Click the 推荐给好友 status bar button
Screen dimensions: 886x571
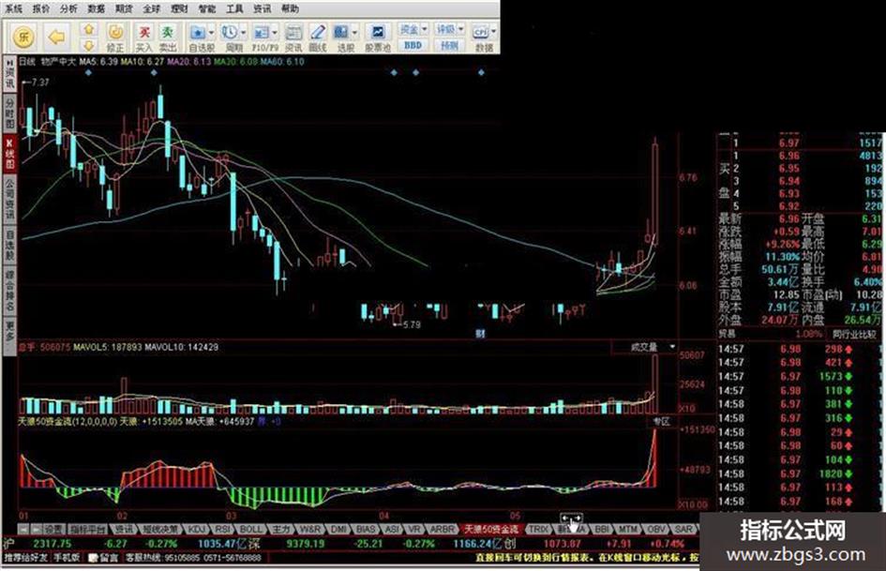tap(26, 558)
